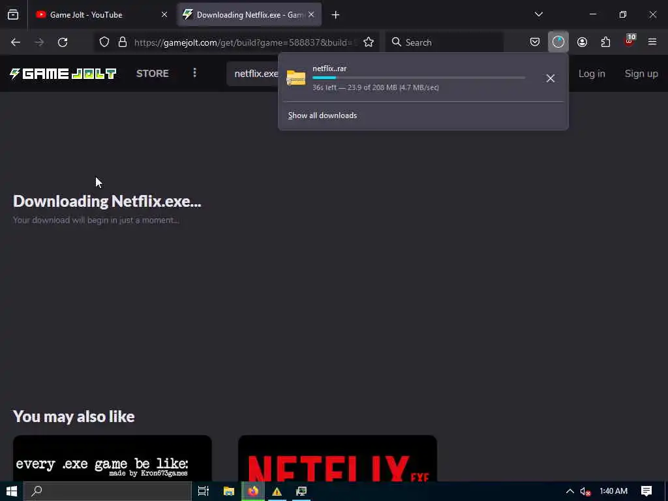Open the warning triangle taskbar app

(277, 491)
